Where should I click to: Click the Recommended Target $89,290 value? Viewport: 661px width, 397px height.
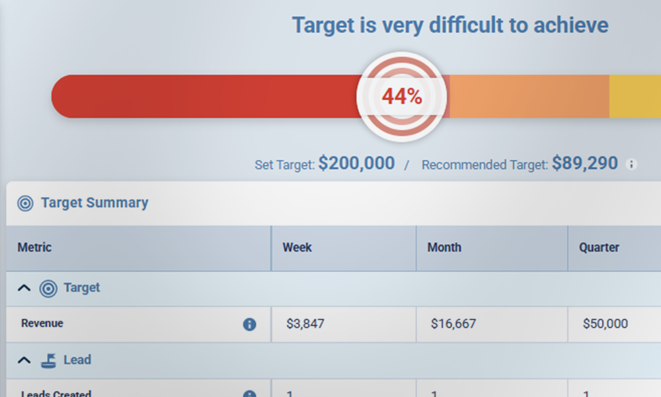(x=585, y=163)
